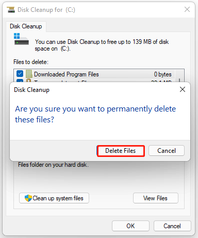Close the delete confirmation dialog with X
Image resolution: width=198 pixels, height=238 pixels.
click(183, 89)
